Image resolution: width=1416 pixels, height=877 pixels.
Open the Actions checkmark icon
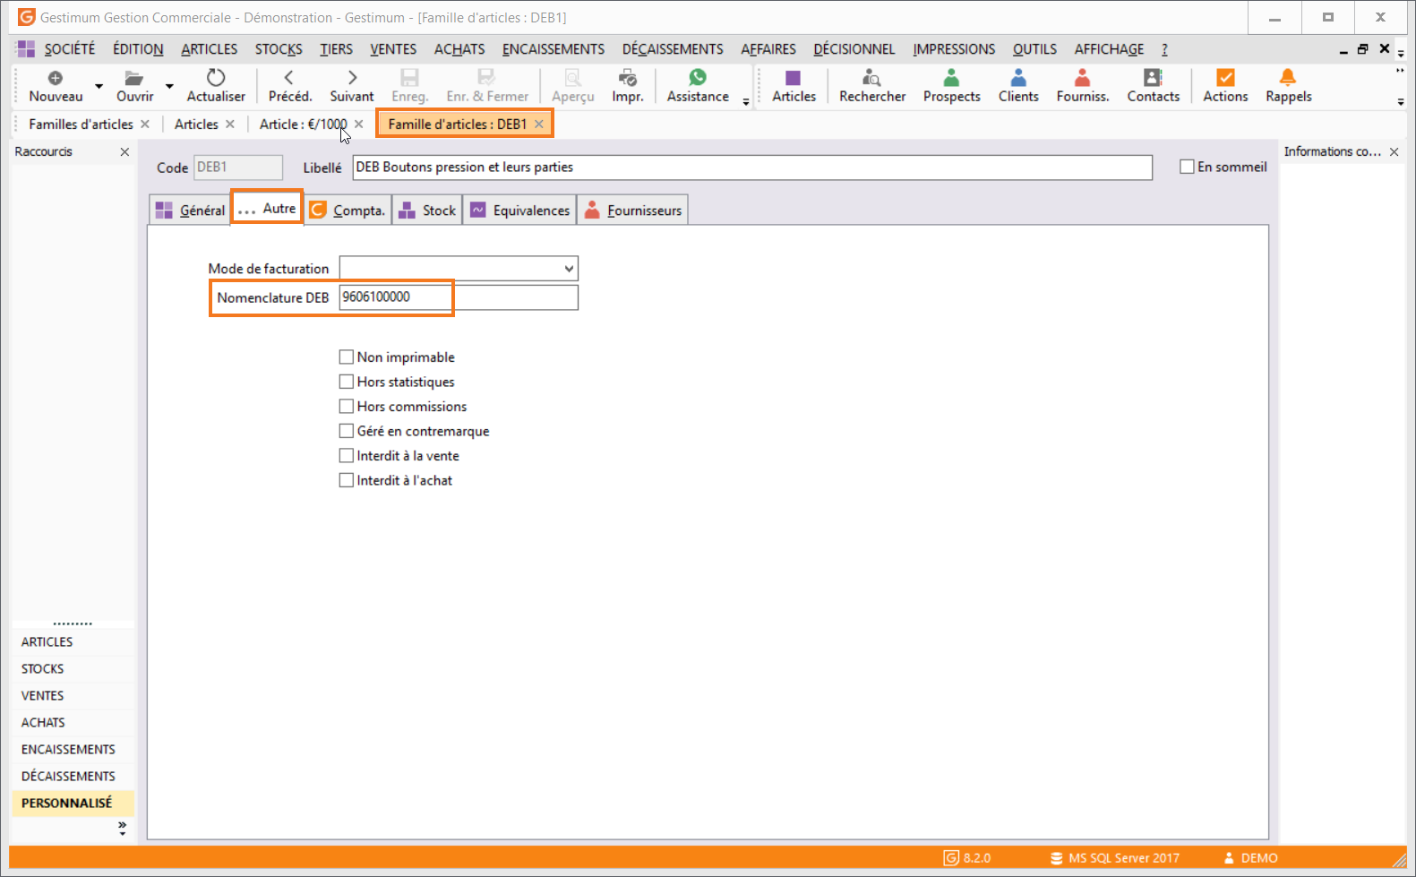1225,78
